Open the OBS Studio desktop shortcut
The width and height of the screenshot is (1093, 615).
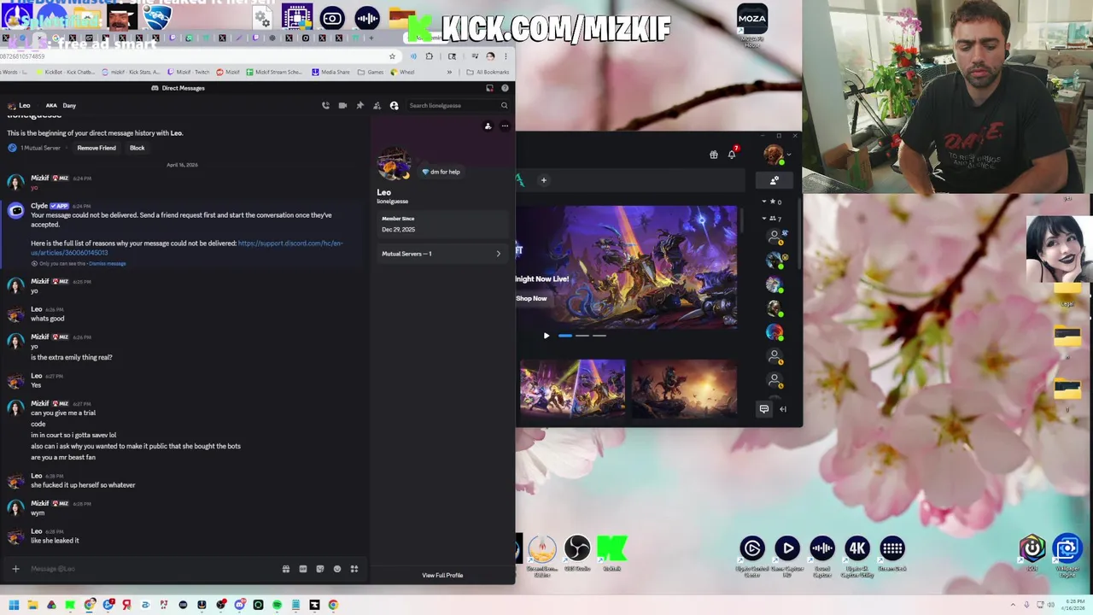pyautogui.click(x=577, y=553)
